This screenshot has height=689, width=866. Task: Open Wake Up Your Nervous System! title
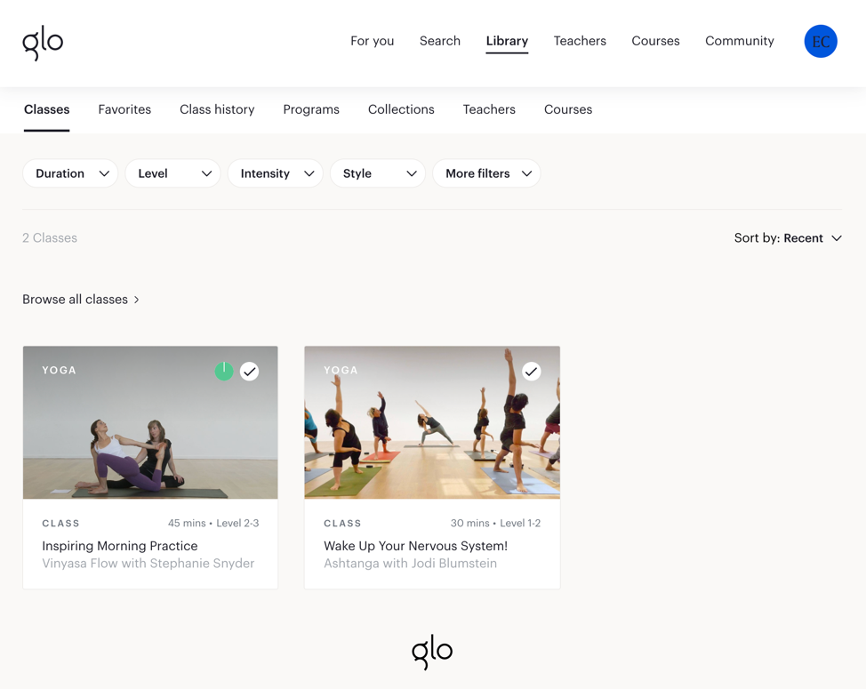(x=416, y=546)
